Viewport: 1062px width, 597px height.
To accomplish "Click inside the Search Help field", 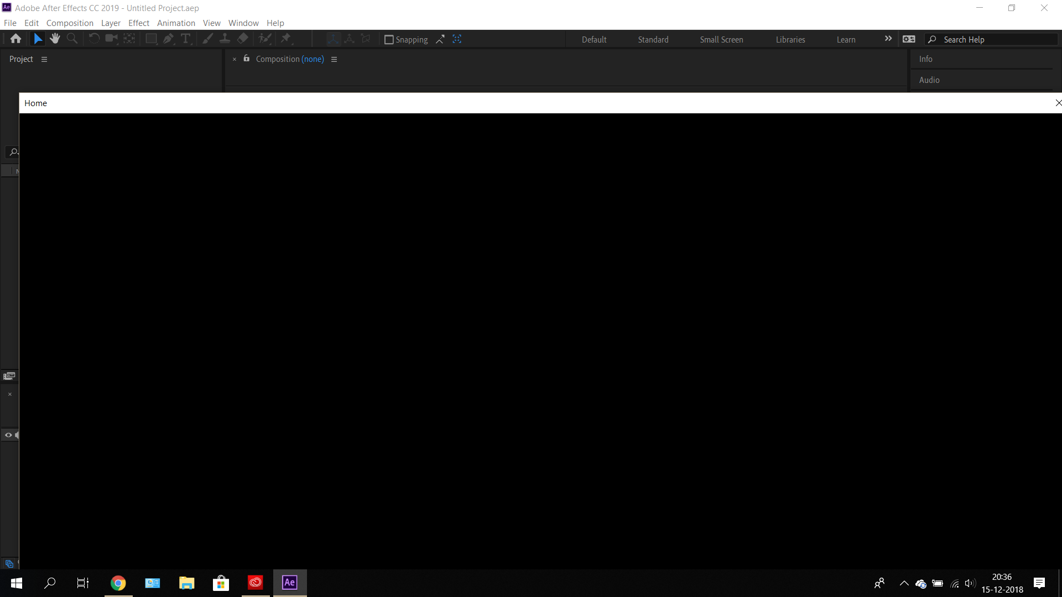I will (x=990, y=39).
